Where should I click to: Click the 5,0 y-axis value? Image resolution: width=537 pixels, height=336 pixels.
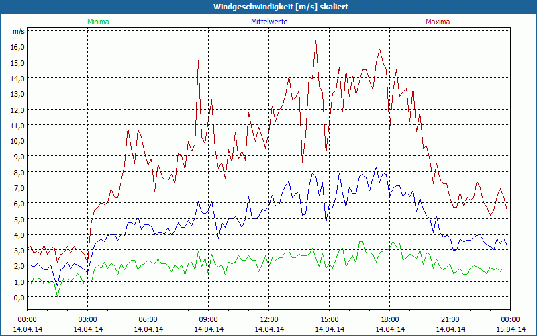point(20,220)
